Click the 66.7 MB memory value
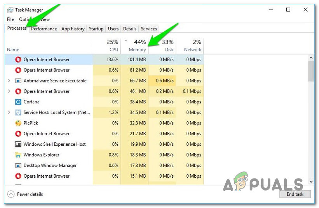 (x=138, y=81)
